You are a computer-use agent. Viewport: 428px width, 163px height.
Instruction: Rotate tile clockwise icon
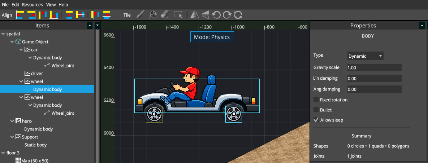pyautogui.click(x=227, y=15)
